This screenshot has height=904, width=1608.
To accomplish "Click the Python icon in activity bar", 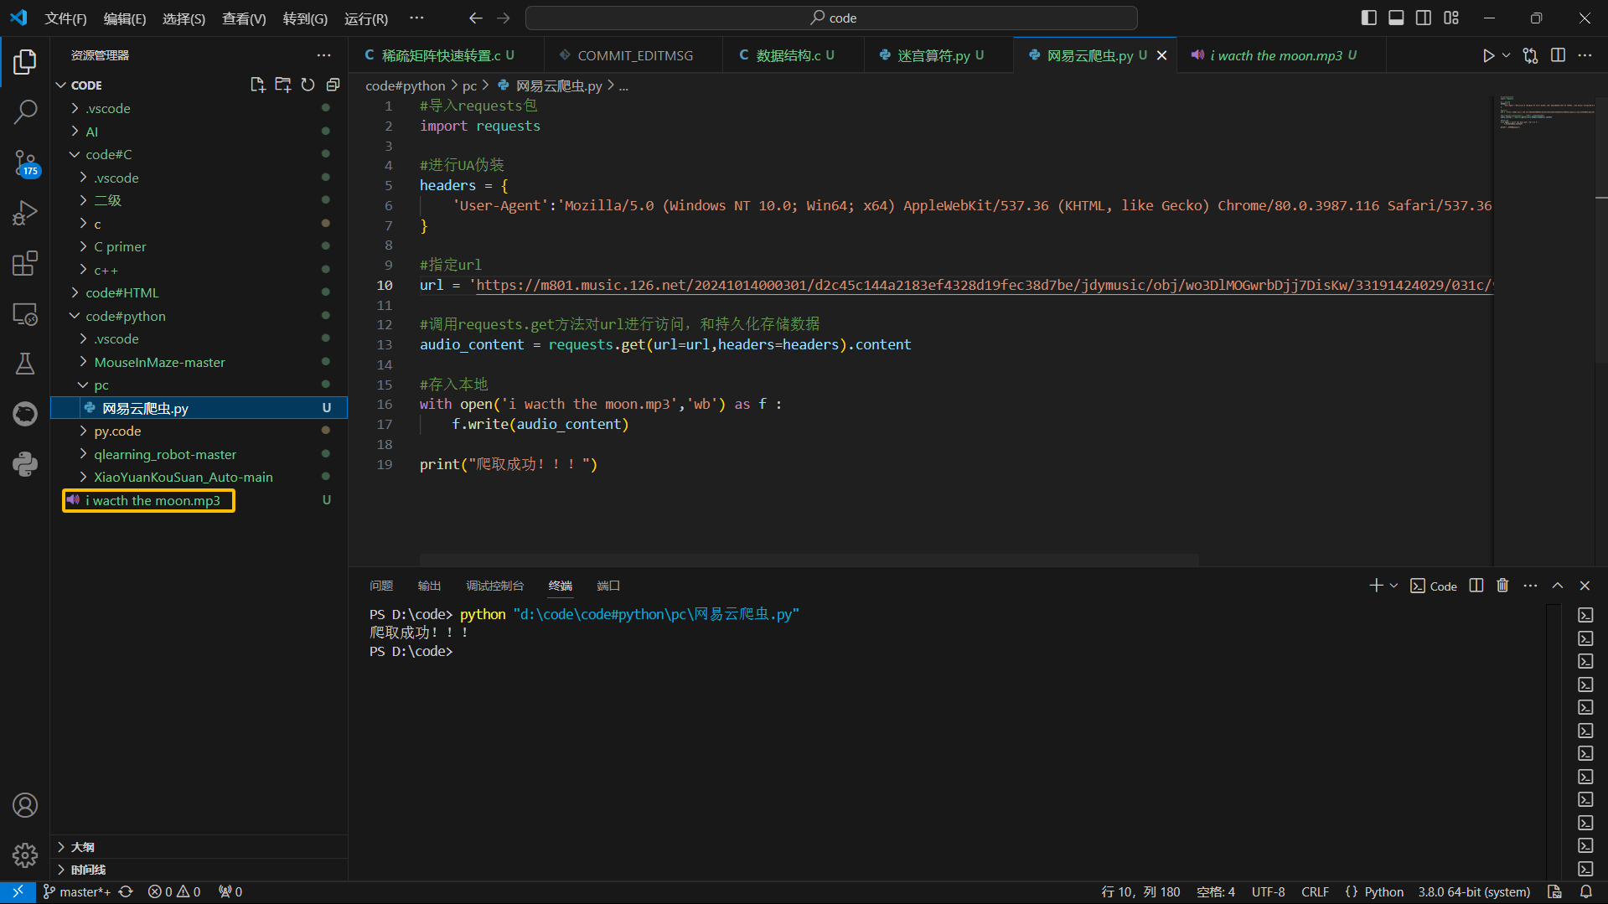I will pyautogui.click(x=25, y=464).
